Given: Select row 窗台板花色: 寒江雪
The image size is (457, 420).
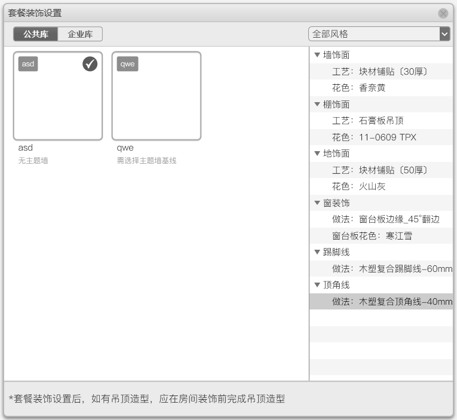Looking at the screenshot, I should (x=381, y=235).
